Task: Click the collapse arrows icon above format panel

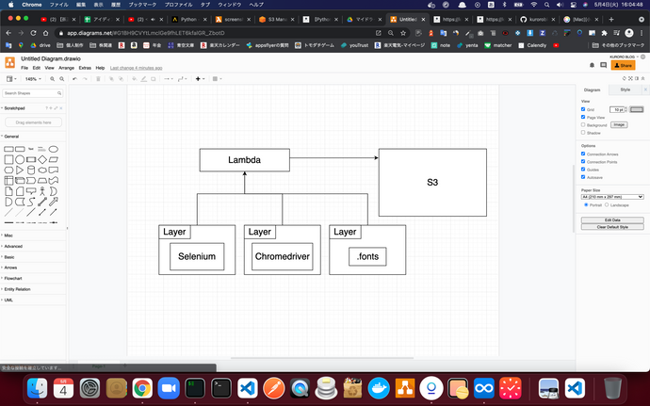Action: [643, 78]
